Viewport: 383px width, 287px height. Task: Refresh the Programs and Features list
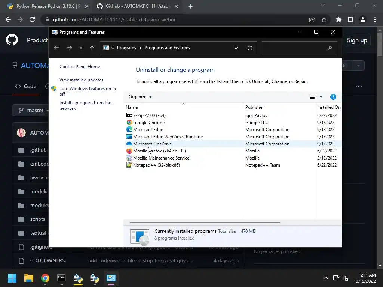click(249, 48)
